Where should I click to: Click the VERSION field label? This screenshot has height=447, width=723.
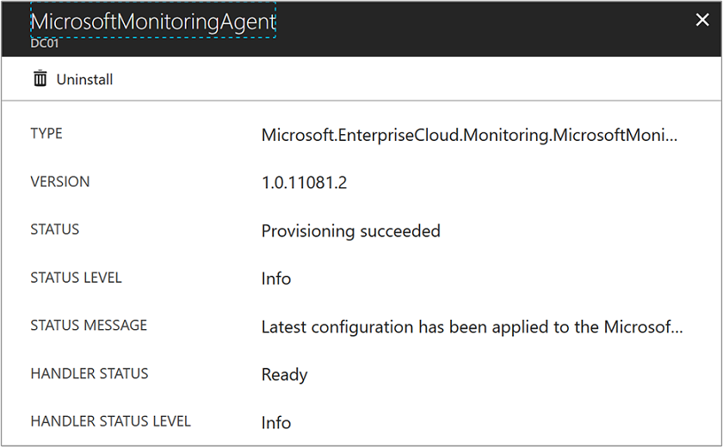tap(59, 181)
